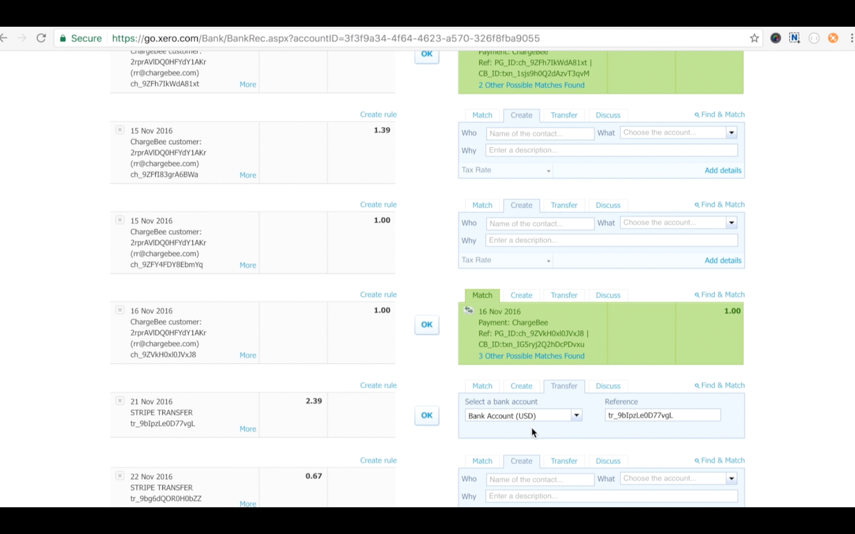
Task: Click the orange extension icon in toolbar
Action: coord(833,38)
